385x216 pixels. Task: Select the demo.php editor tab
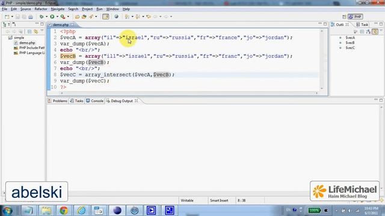60,25
